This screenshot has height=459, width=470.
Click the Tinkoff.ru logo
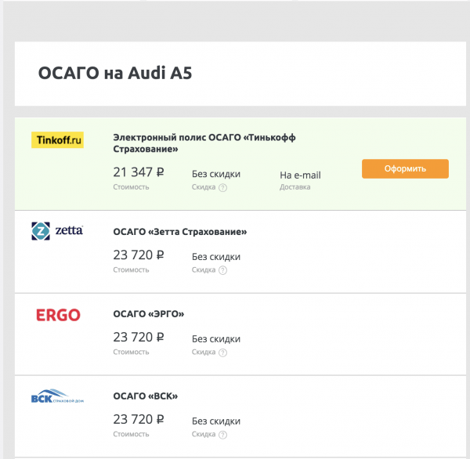(x=57, y=140)
